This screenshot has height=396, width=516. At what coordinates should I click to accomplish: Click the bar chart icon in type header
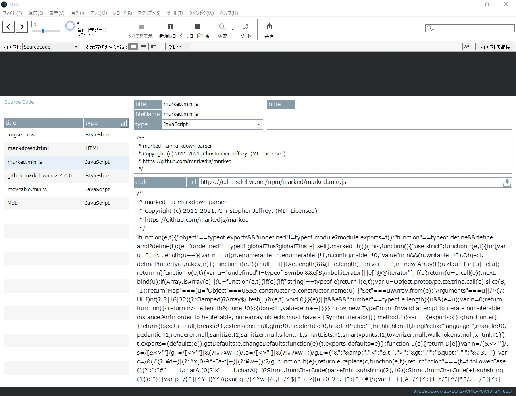point(124,123)
